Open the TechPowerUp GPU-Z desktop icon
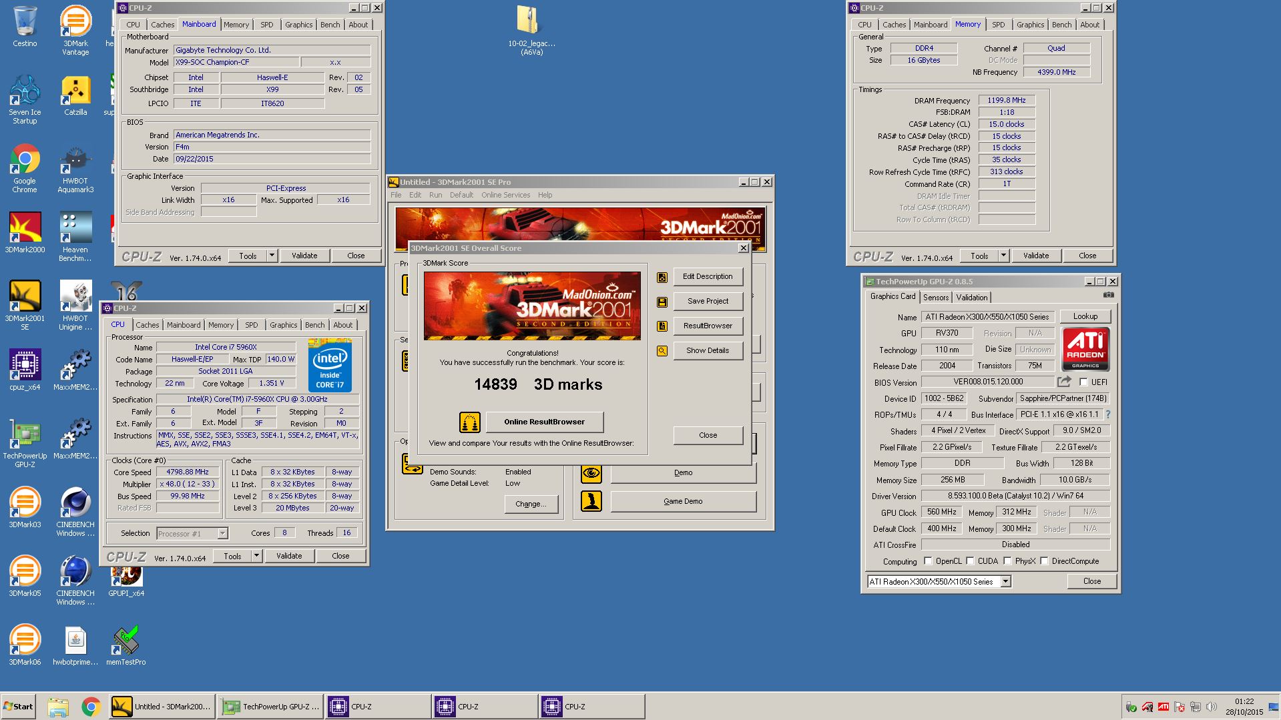 pos(25,443)
